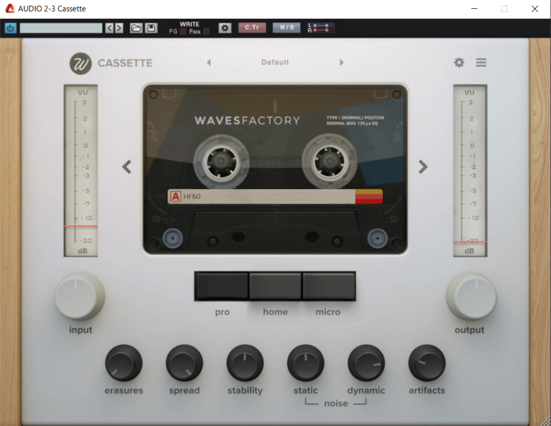Click the preset name field in host toolbar

pyautogui.click(x=61, y=28)
